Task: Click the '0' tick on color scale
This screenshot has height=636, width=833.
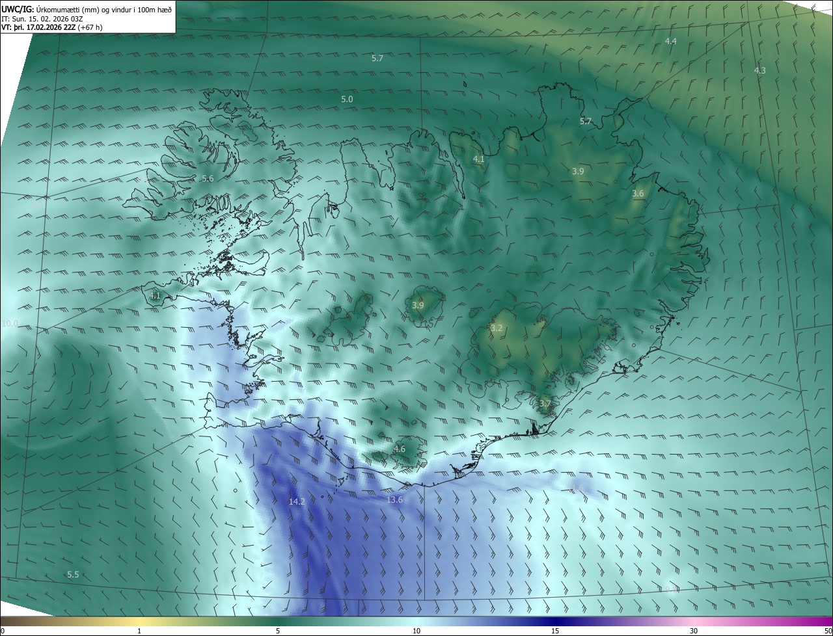Action: 3,631
